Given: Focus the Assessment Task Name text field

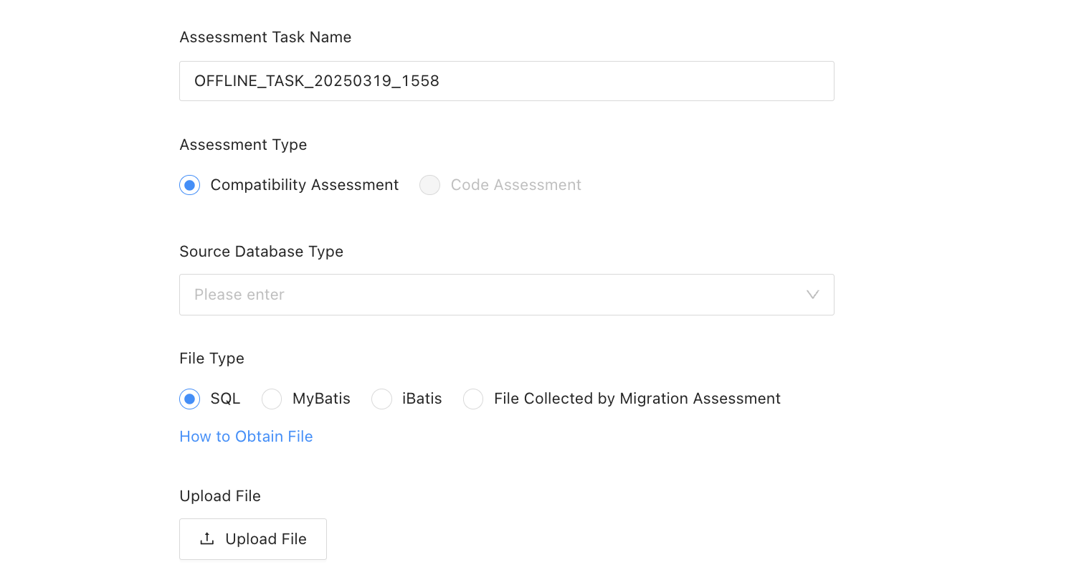Looking at the screenshot, I should pos(506,81).
